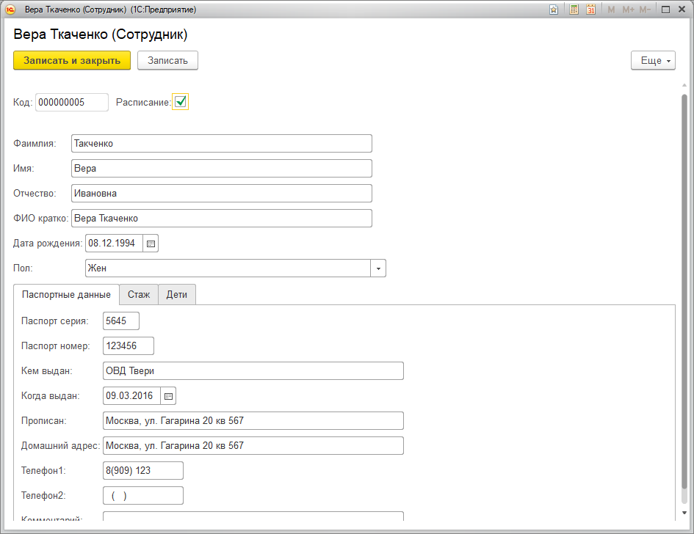Open date picker for Когда выдан
This screenshot has width=694, height=534.
168,396
